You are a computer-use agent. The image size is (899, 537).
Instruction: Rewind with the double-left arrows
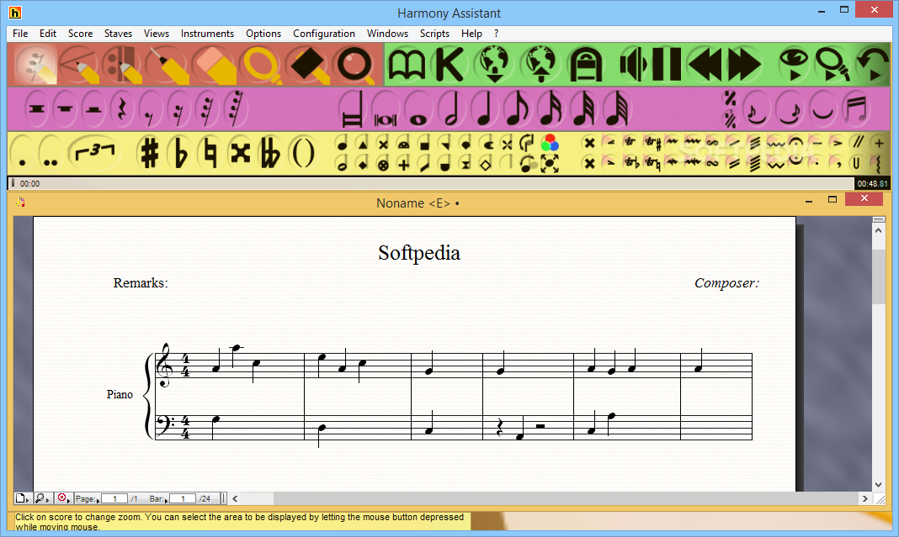[705, 64]
